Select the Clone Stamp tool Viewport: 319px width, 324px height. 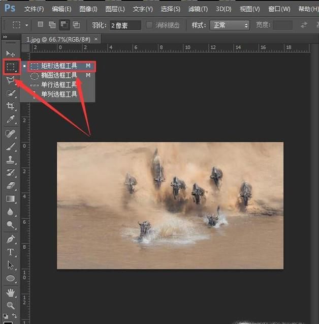(10, 160)
